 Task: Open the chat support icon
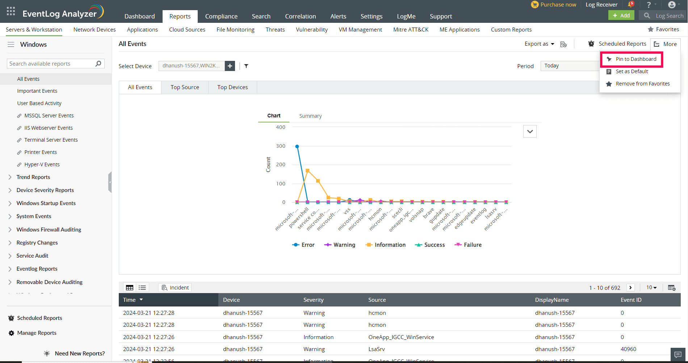[678, 354]
